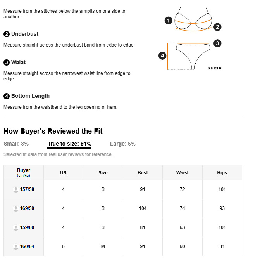Click the bikini top illustration
This screenshot has height=262, width=253.
pos(193,19)
